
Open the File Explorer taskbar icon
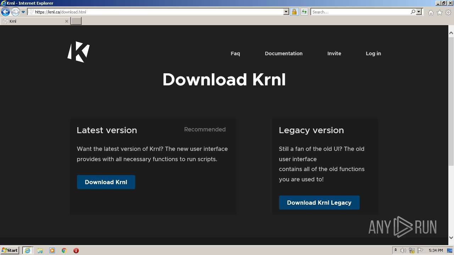coord(40,250)
